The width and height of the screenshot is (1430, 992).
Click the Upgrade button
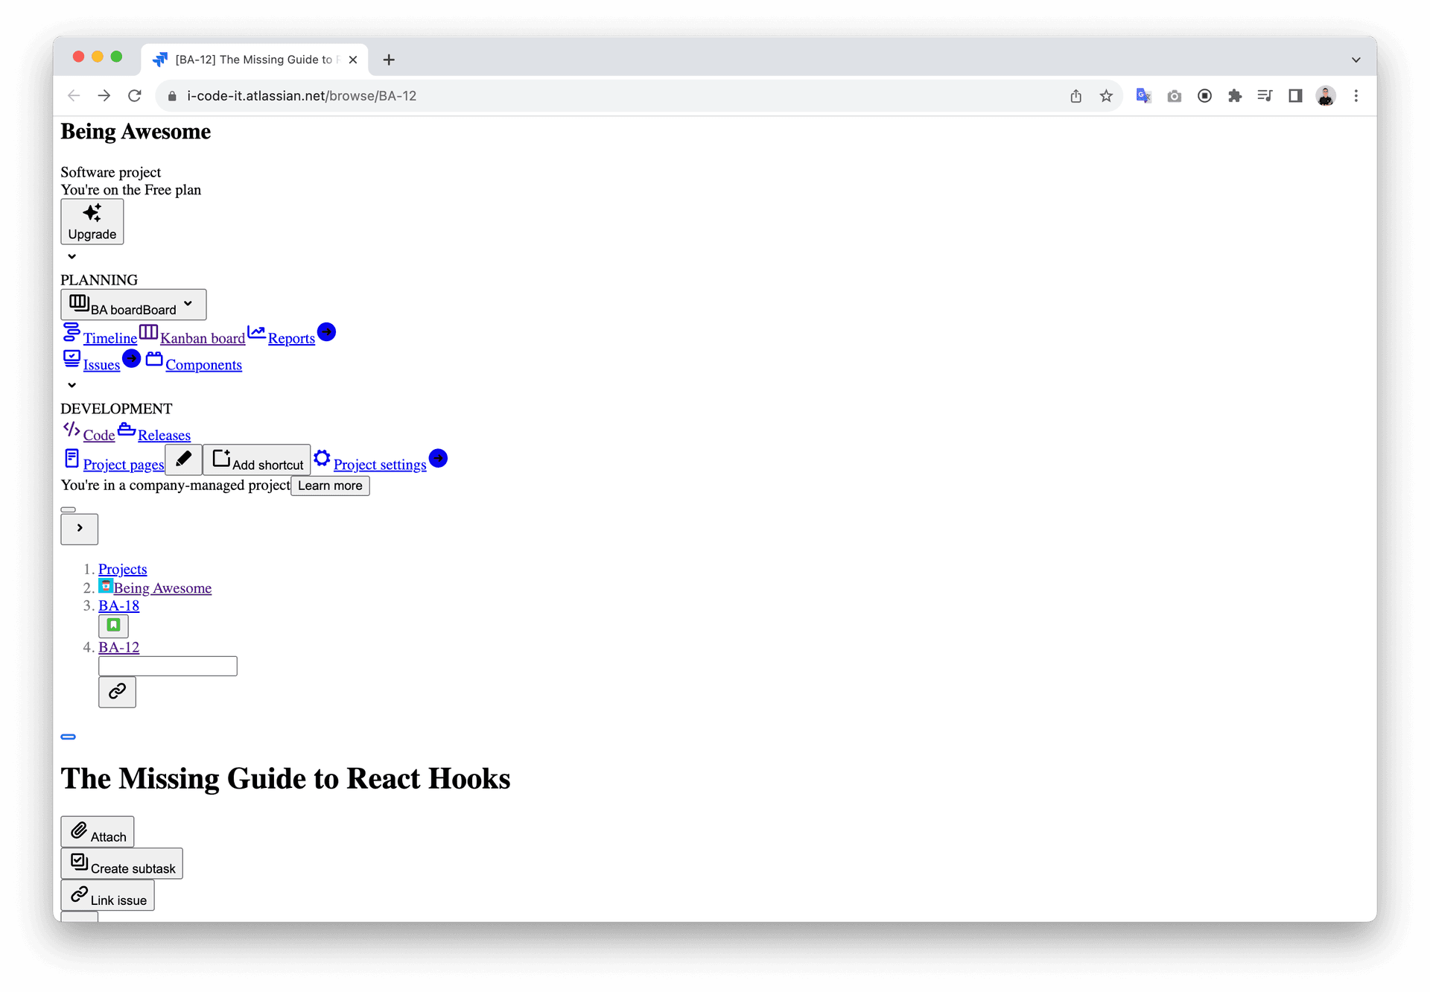(x=93, y=223)
